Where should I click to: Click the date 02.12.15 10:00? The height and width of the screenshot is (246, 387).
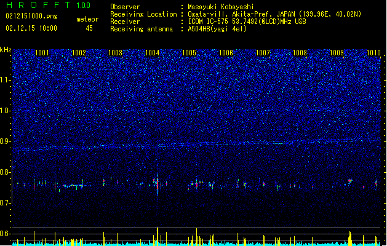click(x=31, y=28)
